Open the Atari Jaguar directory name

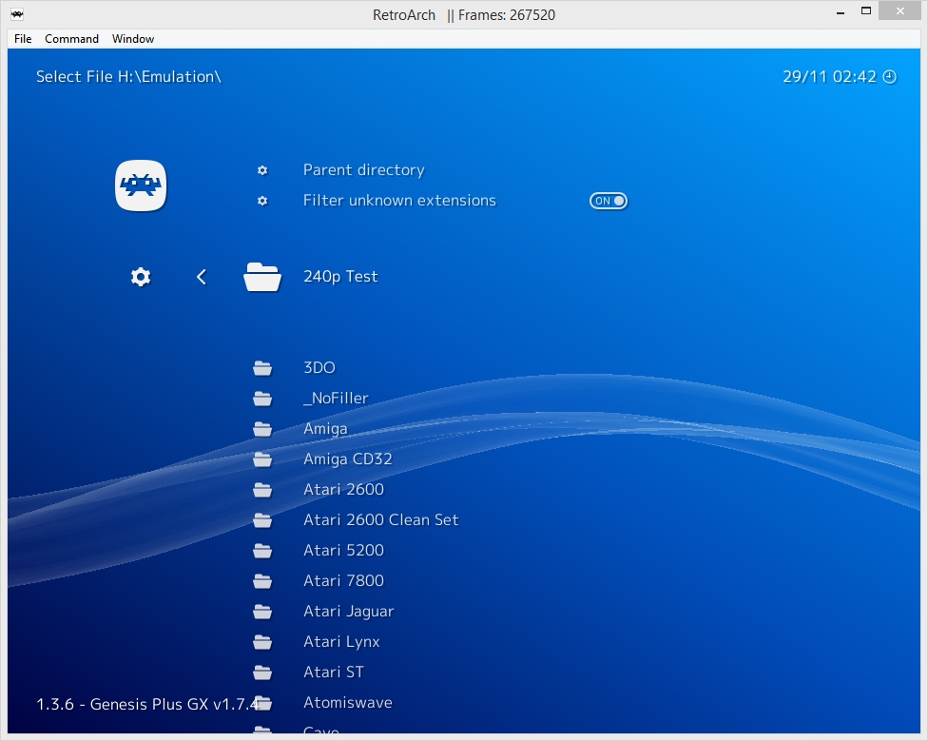349,612
